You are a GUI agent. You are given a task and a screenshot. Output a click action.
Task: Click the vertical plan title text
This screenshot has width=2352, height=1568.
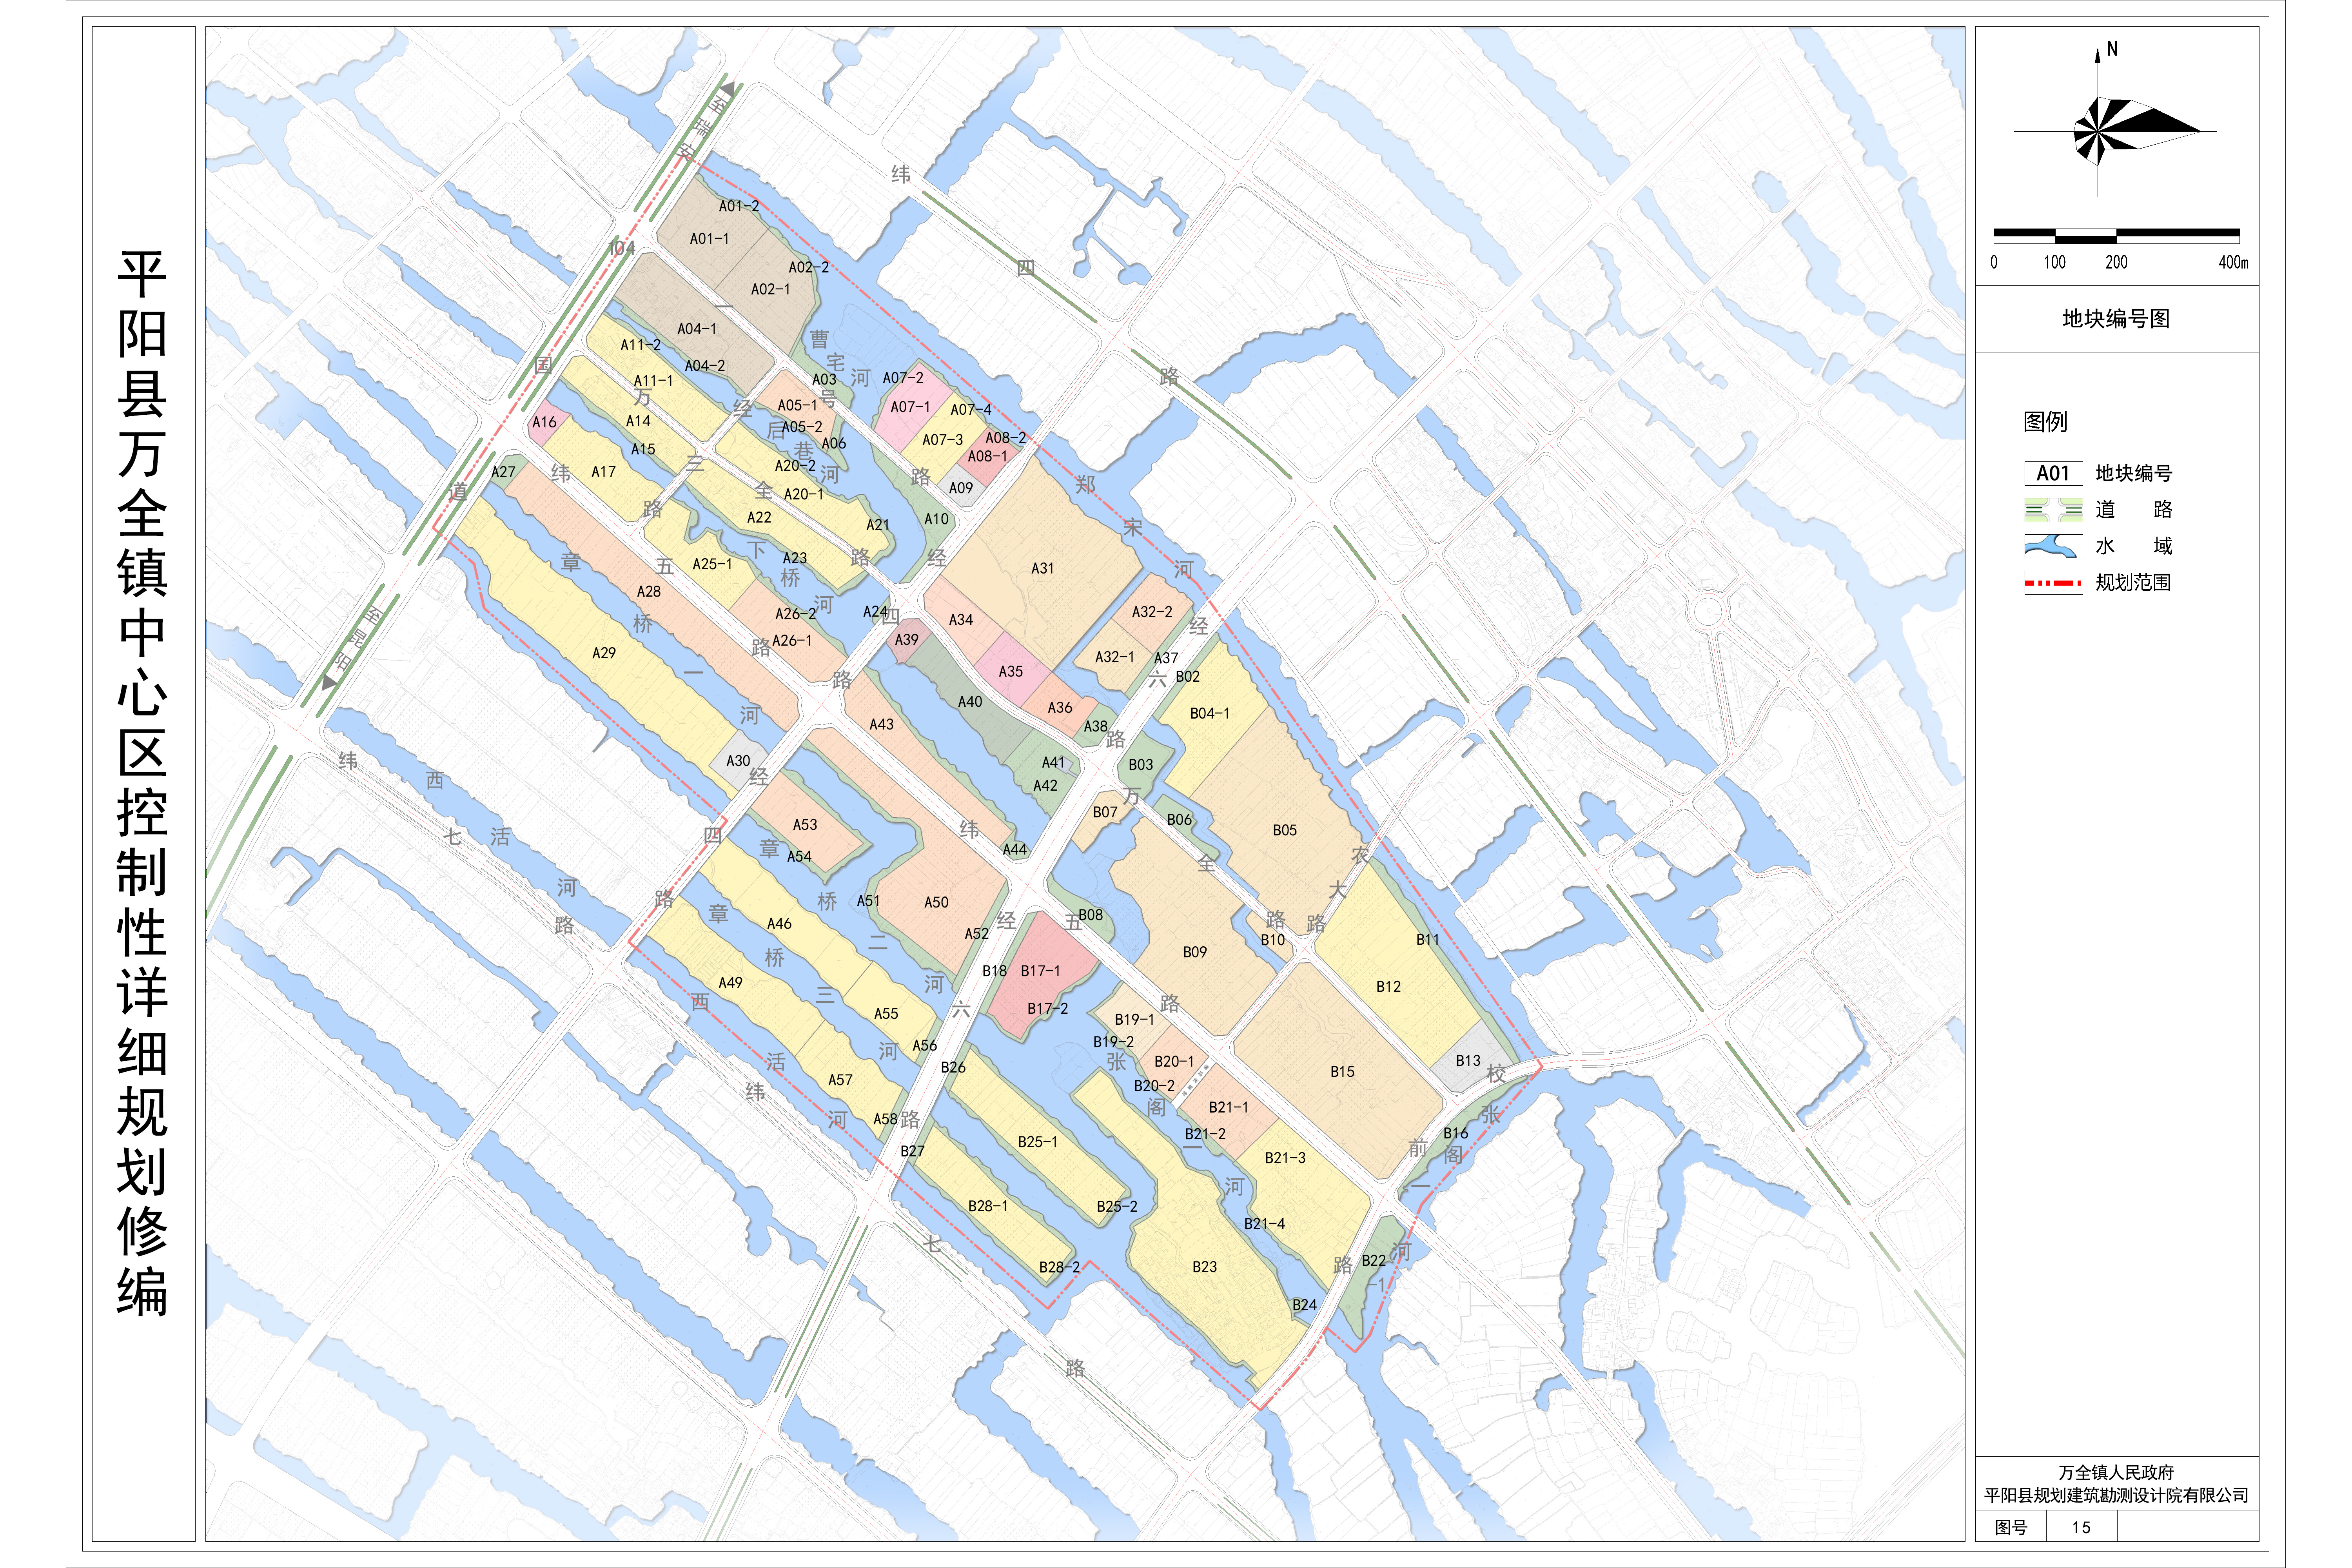pos(142,783)
